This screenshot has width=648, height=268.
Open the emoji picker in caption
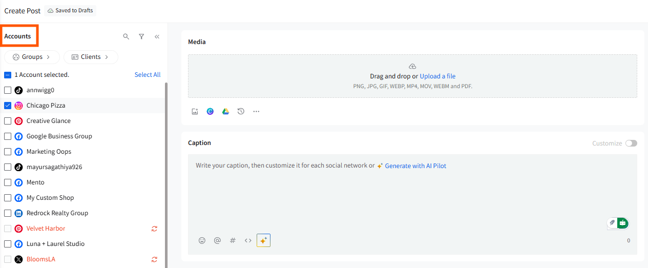click(x=202, y=240)
